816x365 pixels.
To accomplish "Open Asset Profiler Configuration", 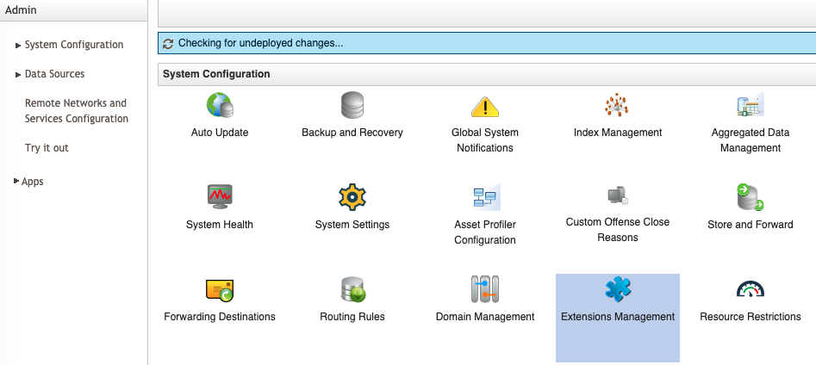I will coord(485,199).
